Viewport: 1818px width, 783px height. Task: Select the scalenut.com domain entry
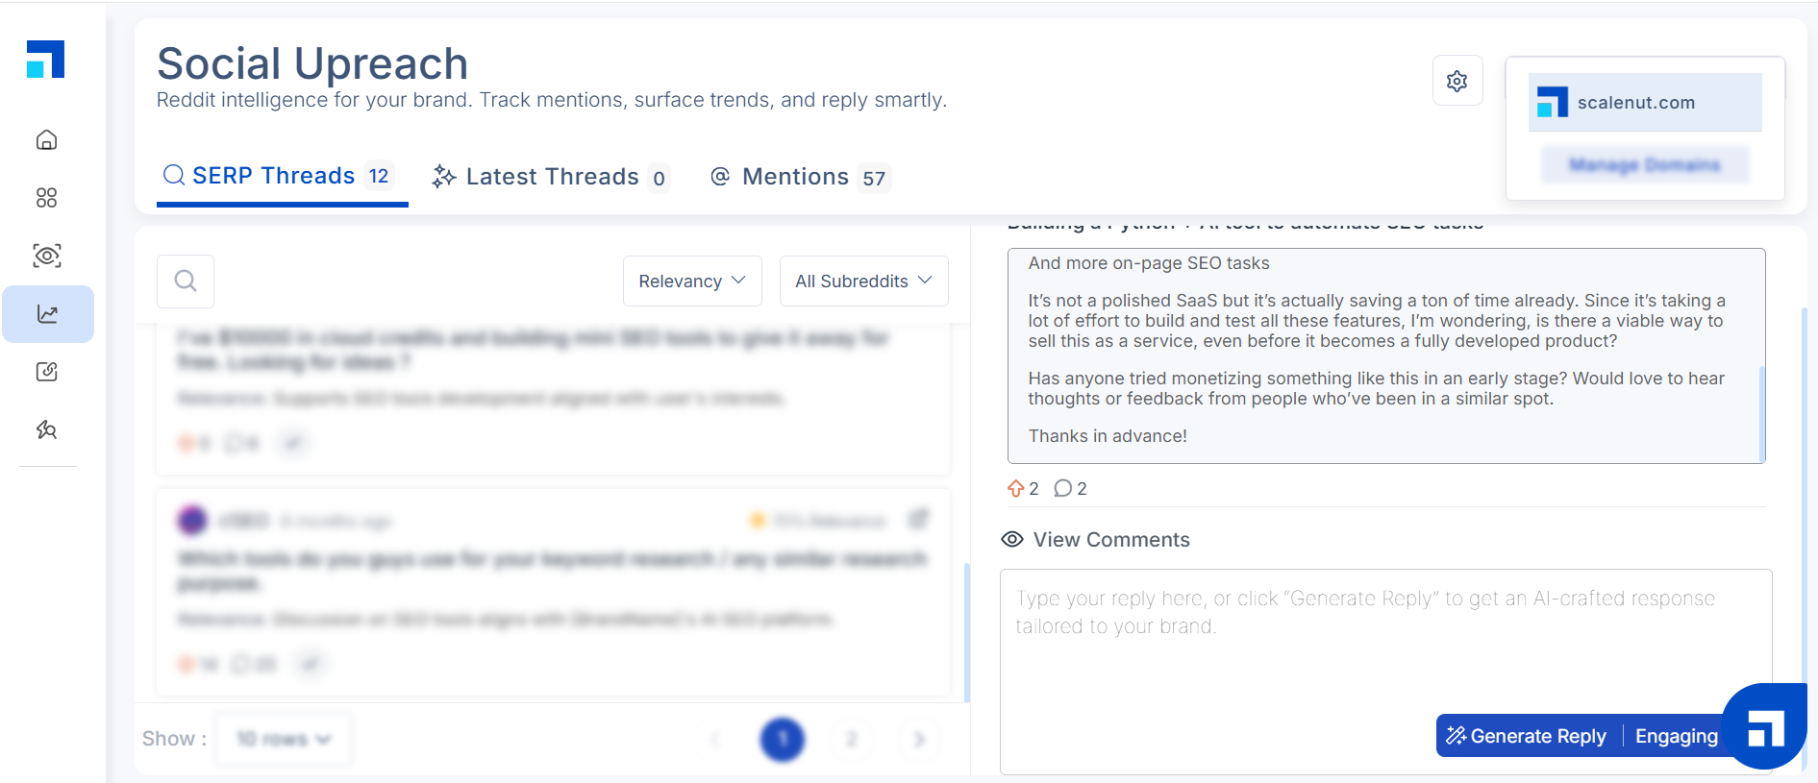tap(1645, 102)
